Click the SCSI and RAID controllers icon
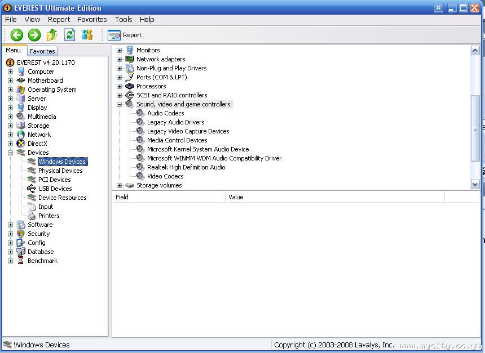The width and height of the screenshot is (485, 353). (x=130, y=95)
